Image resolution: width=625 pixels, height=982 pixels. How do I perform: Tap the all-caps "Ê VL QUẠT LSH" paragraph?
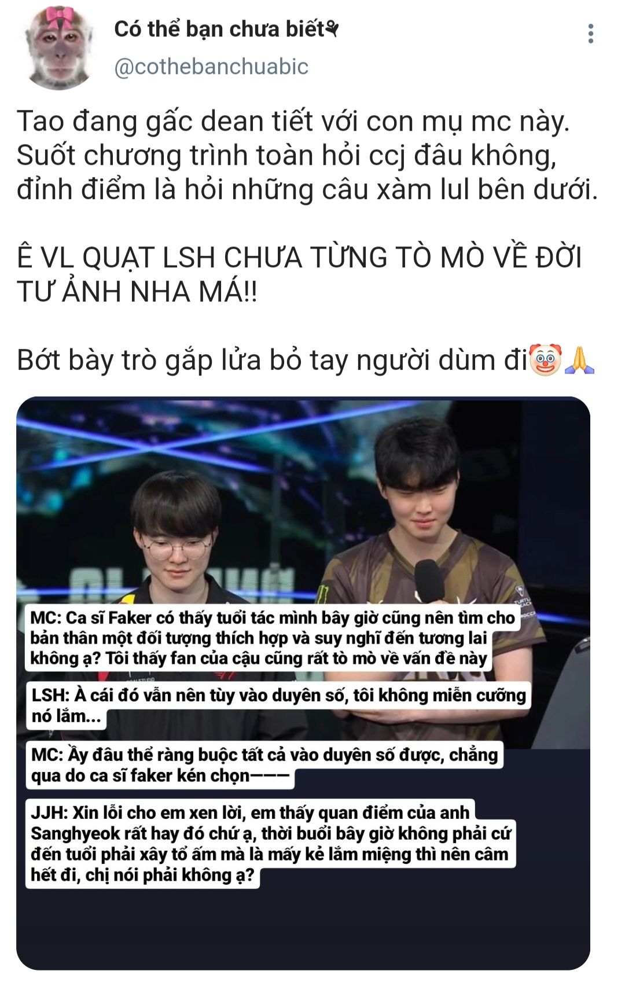(x=299, y=274)
